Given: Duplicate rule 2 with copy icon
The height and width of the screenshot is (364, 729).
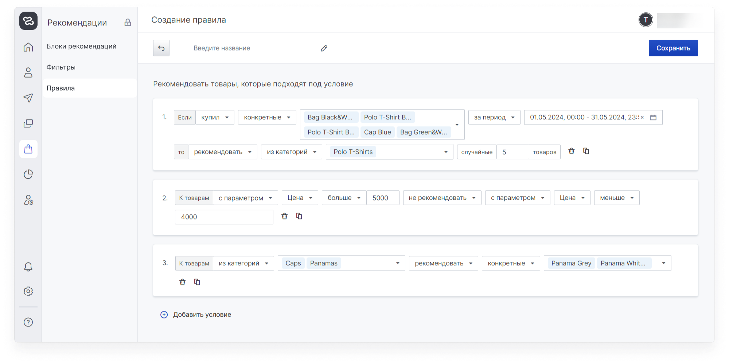Looking at the screenshot, I should pos(299,216).
